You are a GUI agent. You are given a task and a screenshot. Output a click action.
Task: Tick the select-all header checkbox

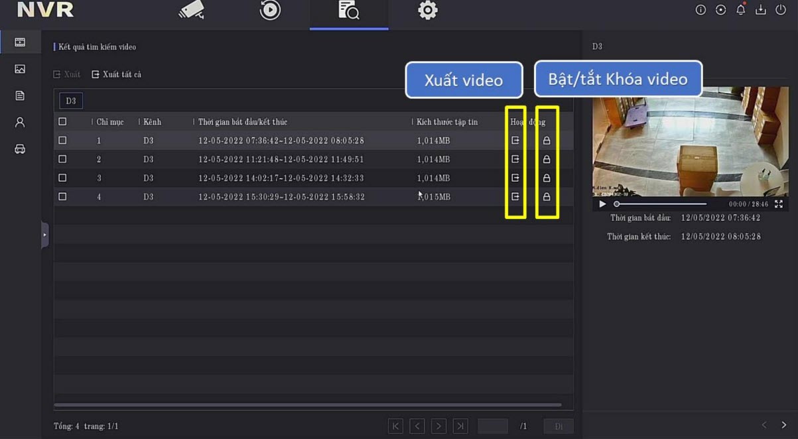[62, 122]
